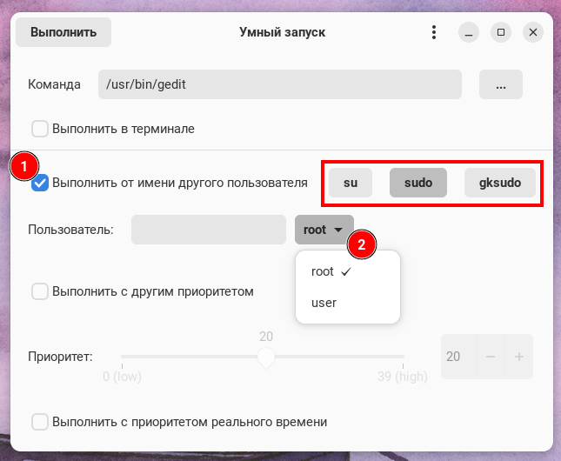561x461 pixels.
Task: Click the priority spin field showing 20
Action: [458, 357]
